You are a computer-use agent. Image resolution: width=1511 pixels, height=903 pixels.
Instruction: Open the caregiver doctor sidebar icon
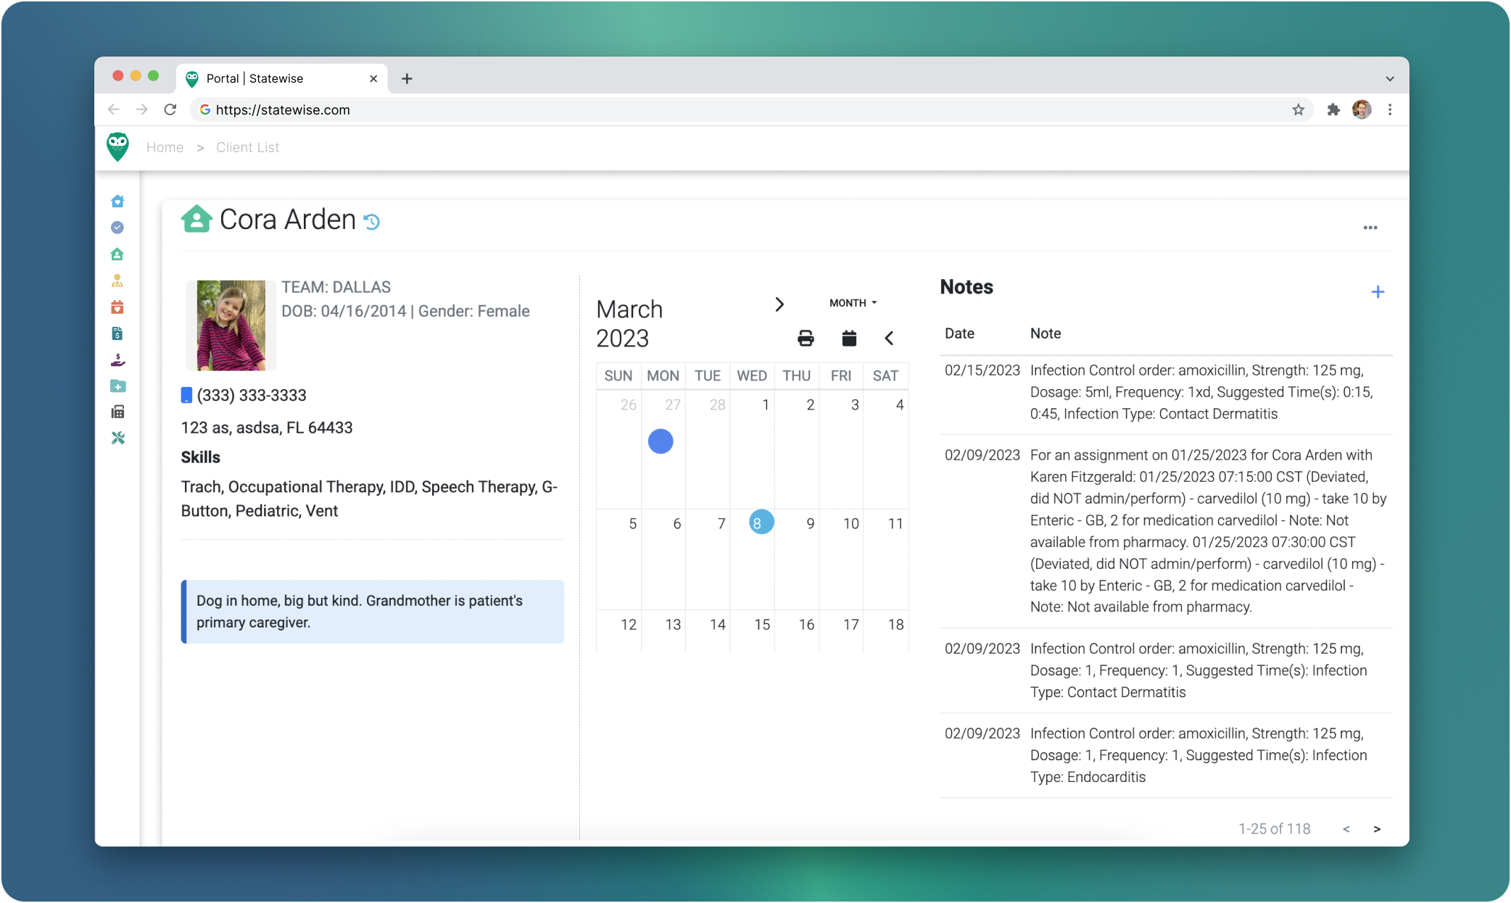[117, 280]
